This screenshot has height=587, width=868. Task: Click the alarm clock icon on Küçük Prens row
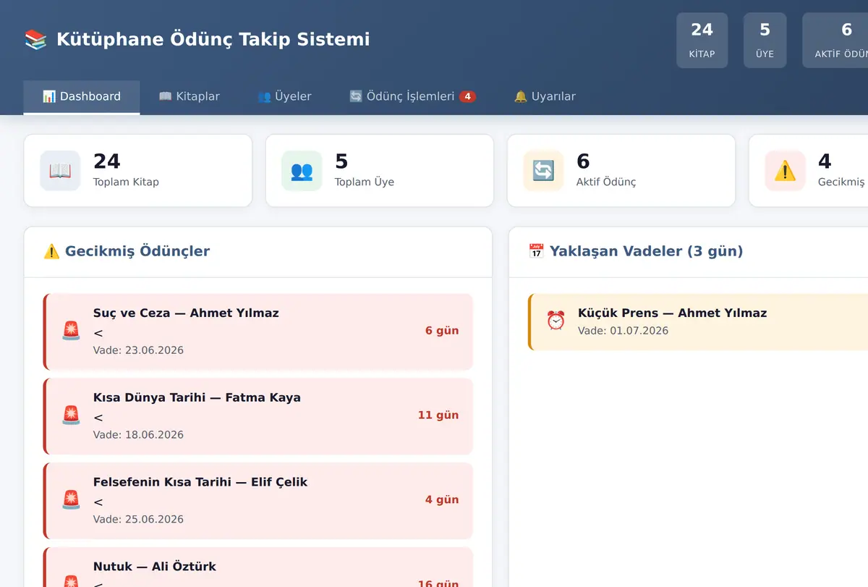556,321
